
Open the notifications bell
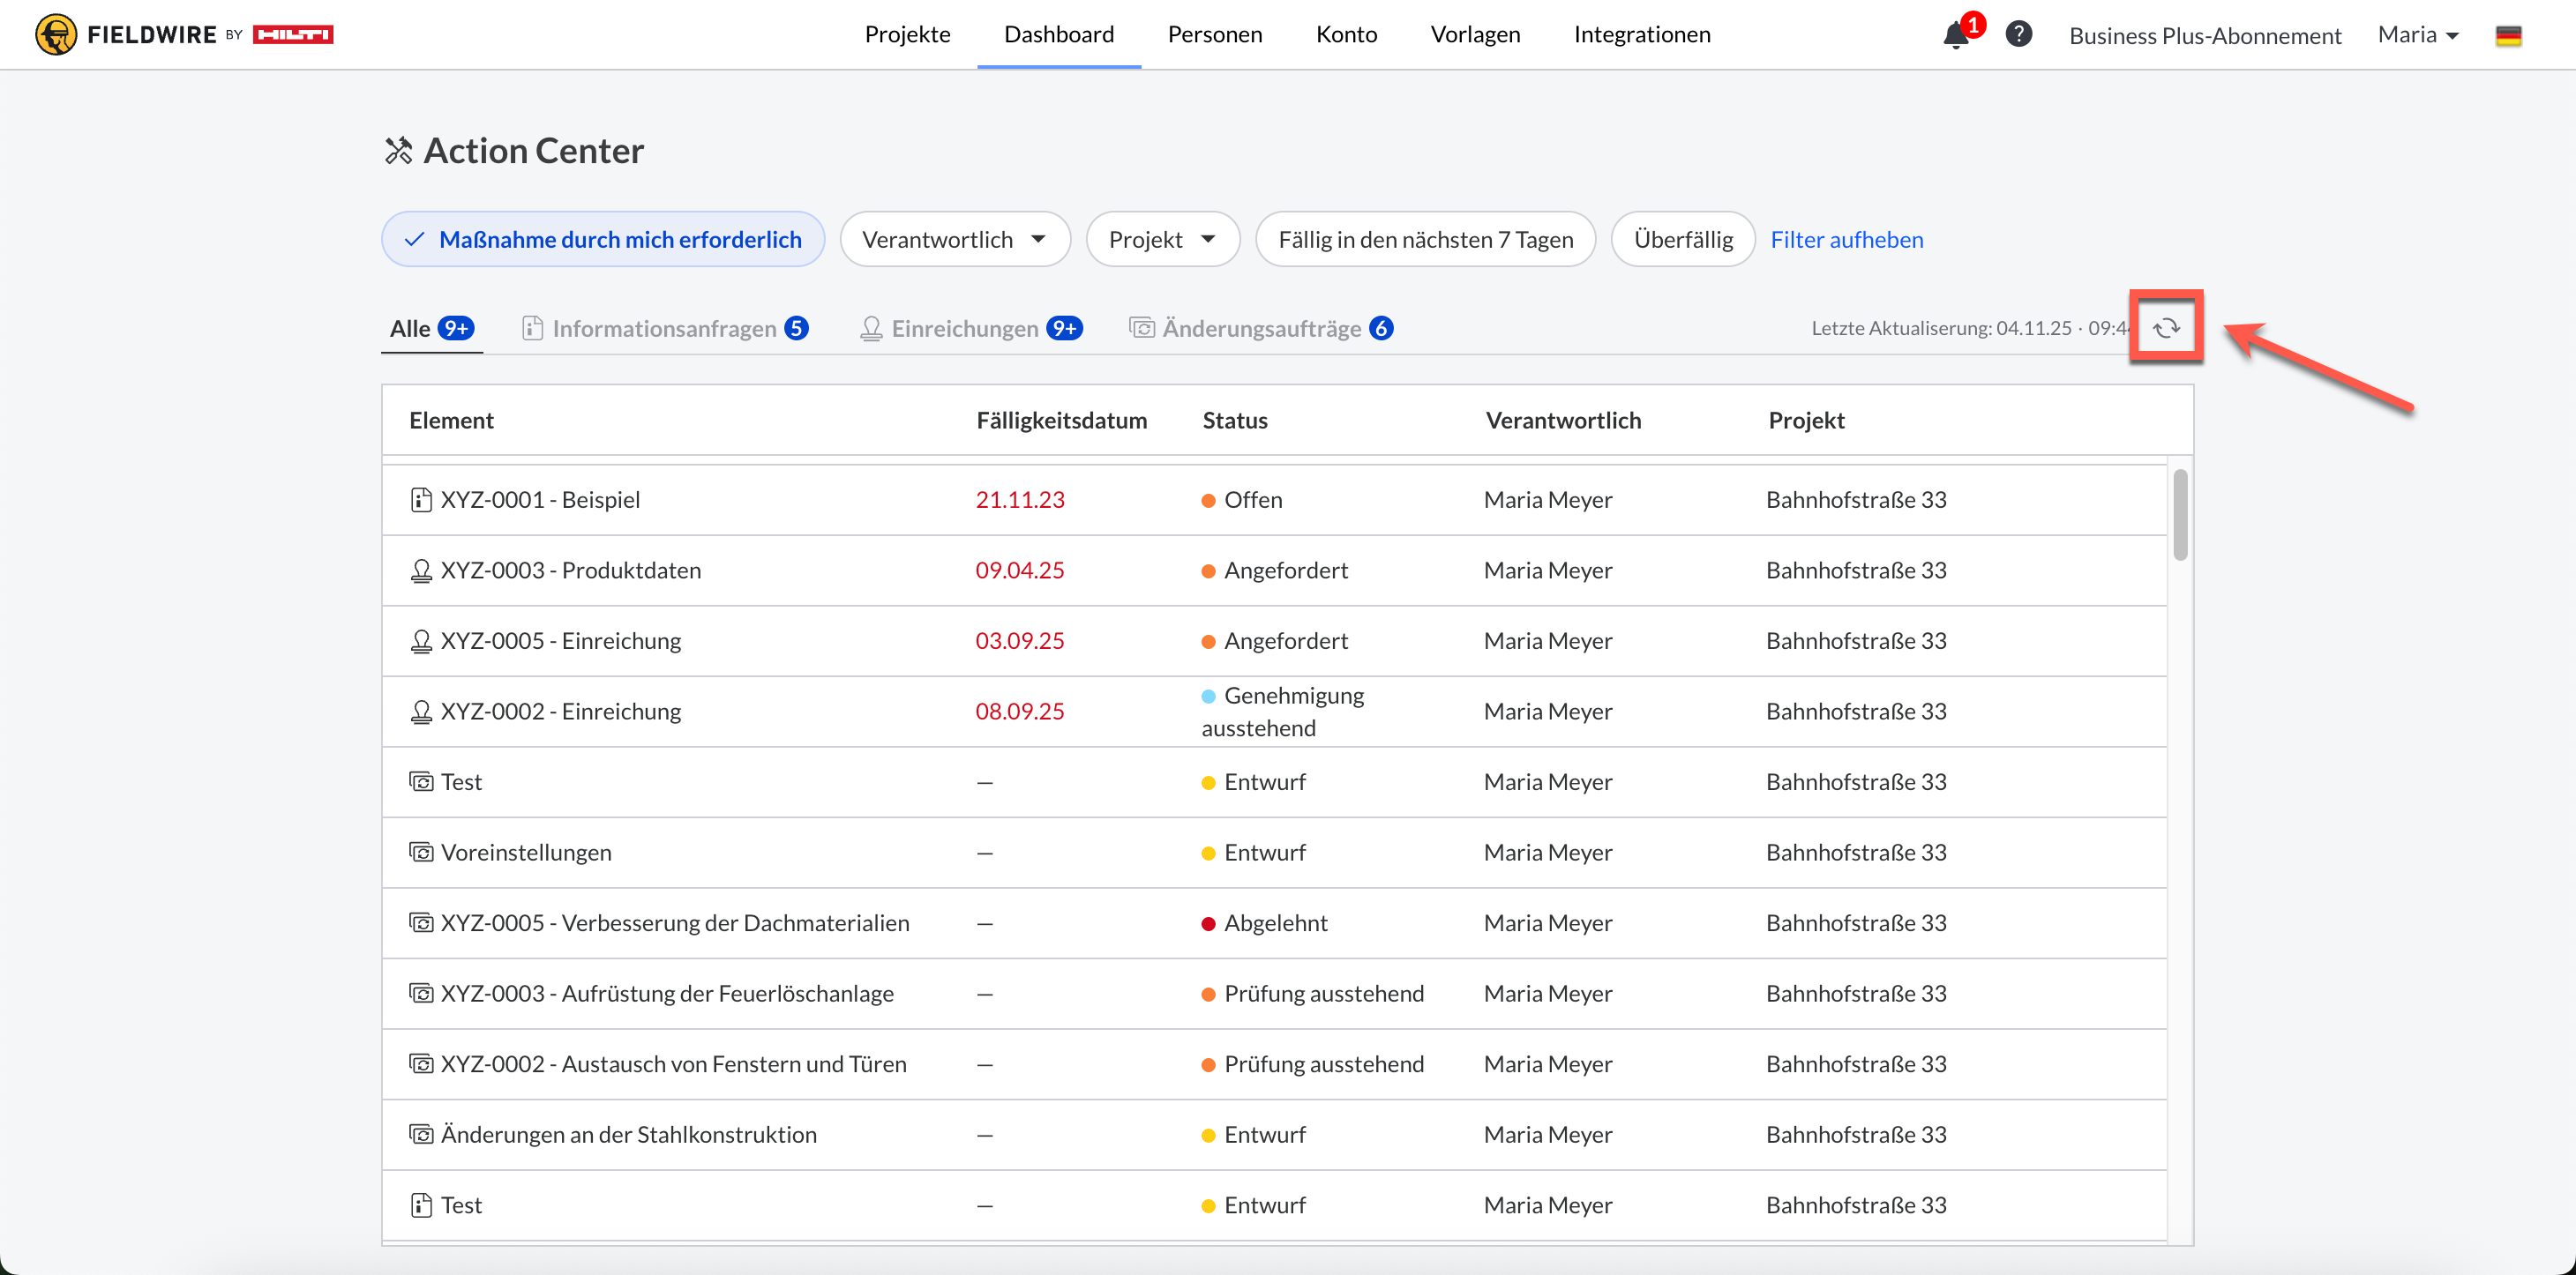pyautogui.click(x=1955, y=36)
